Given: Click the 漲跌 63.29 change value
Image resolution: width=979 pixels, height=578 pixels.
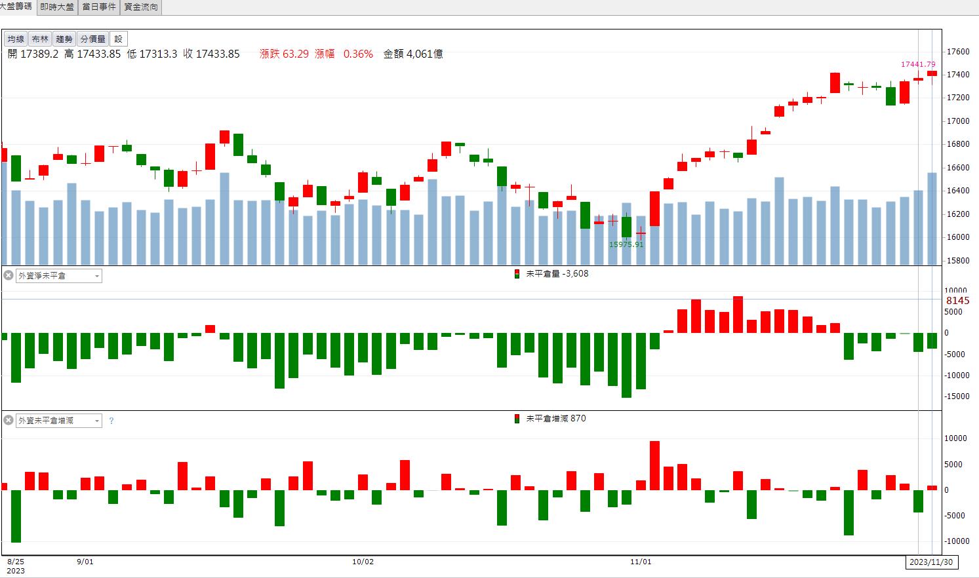Looking at the screenshot, I should click(284, 54).
